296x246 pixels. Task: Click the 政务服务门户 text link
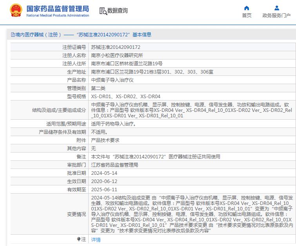[276, 15]
